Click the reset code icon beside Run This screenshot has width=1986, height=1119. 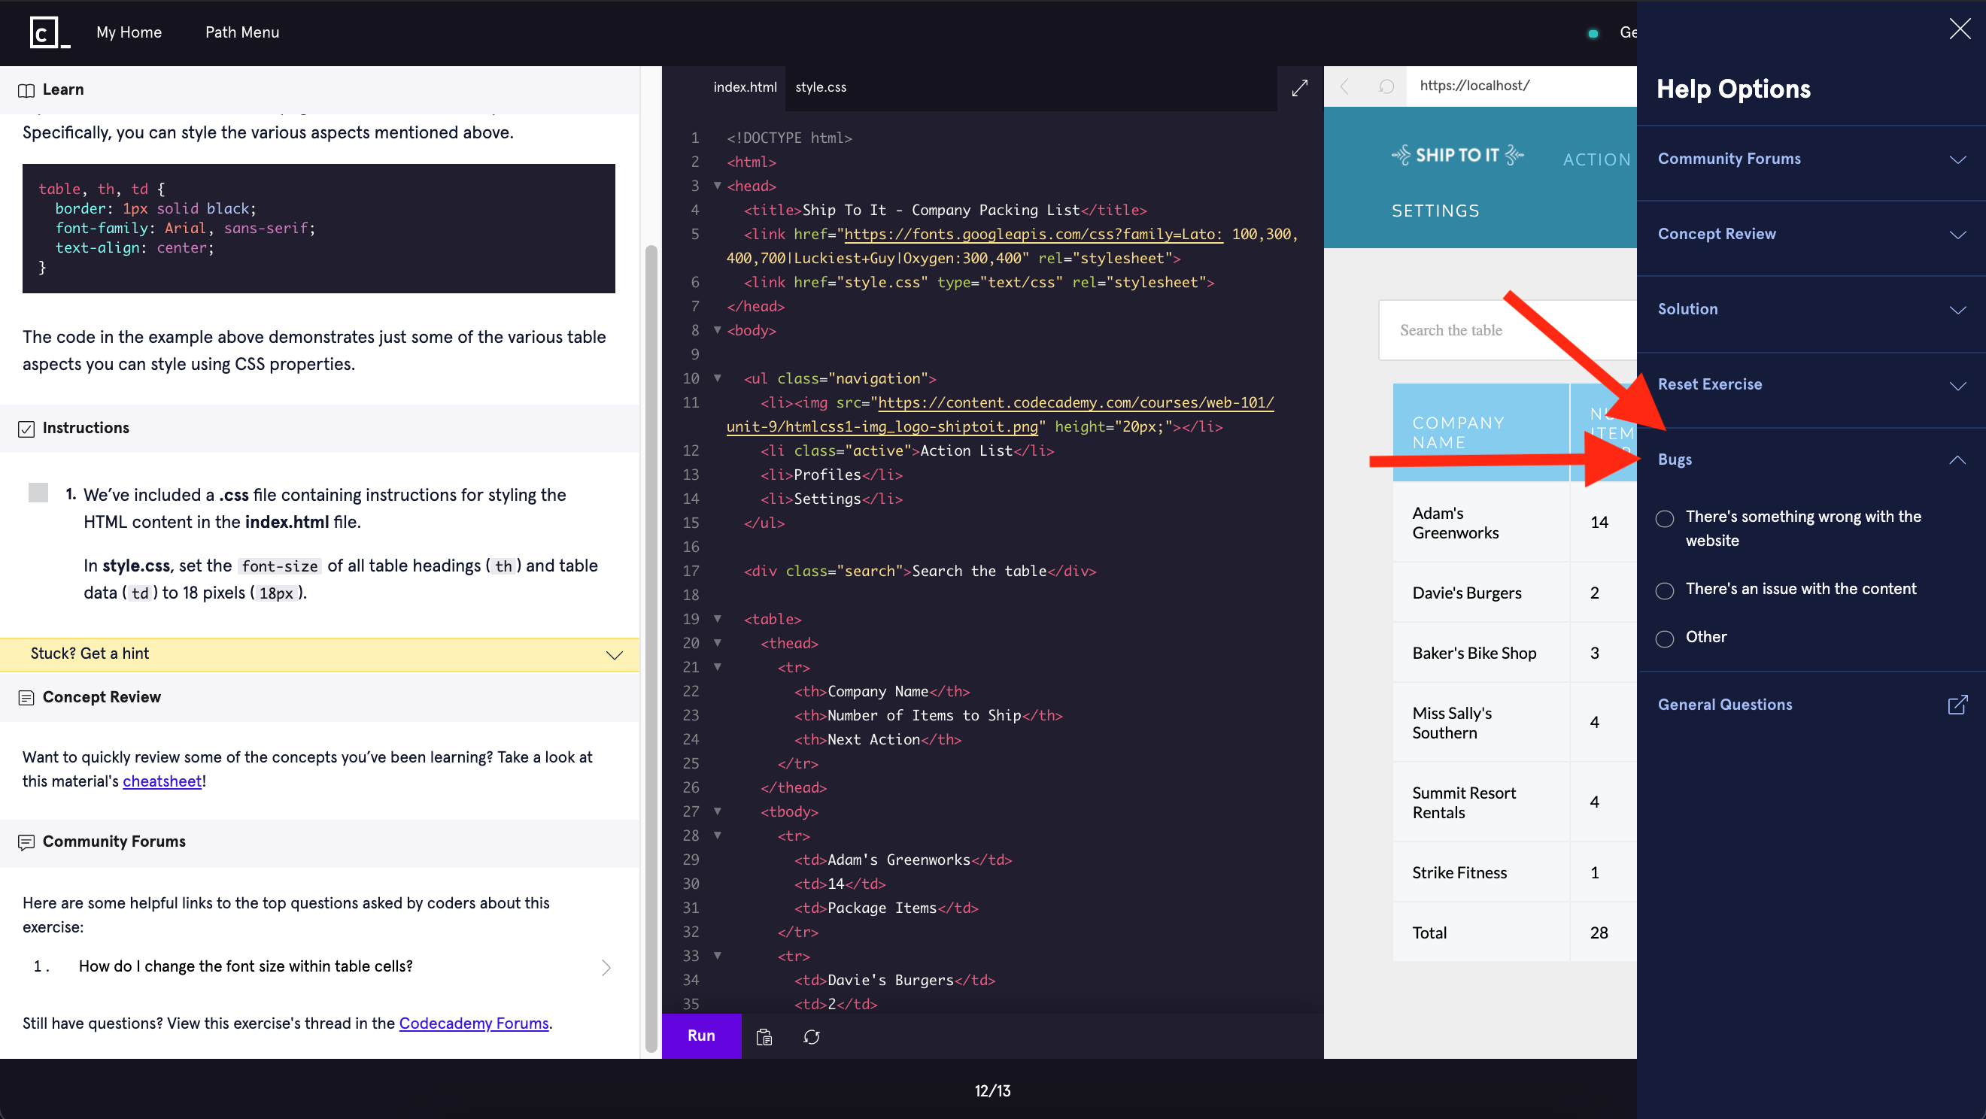coord(811,1036)
